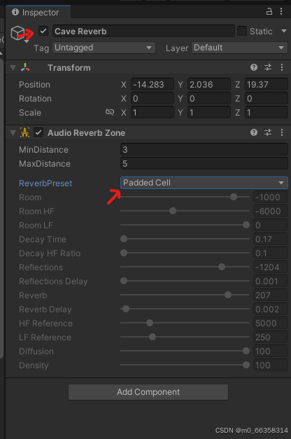Click the Audio Reverb Zone title
The width and height of the screenshot is (291, 439).
pos(86,133)
